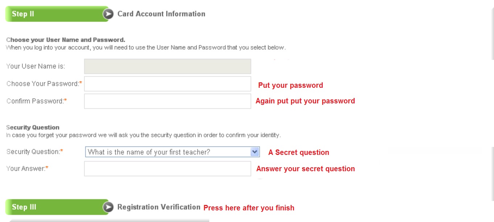The width and height of the screenshot is (494, 222).
Task: Click the "Again put put your password" hint
Action: point(305,101)
